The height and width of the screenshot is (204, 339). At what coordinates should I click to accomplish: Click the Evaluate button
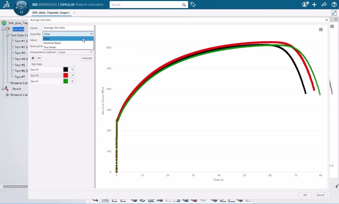87,58
